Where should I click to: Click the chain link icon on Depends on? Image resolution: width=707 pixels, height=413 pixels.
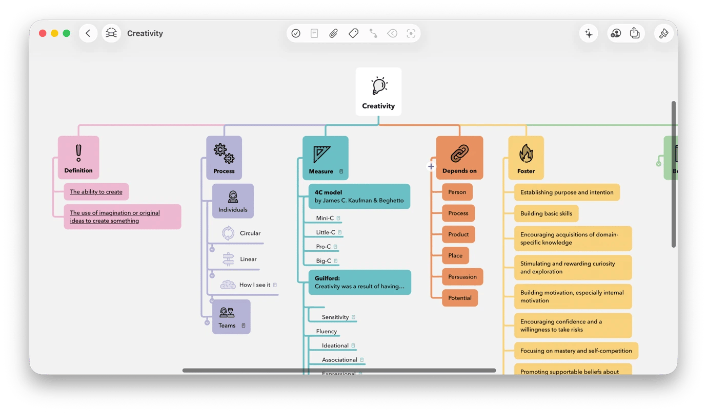click(459, 153)
